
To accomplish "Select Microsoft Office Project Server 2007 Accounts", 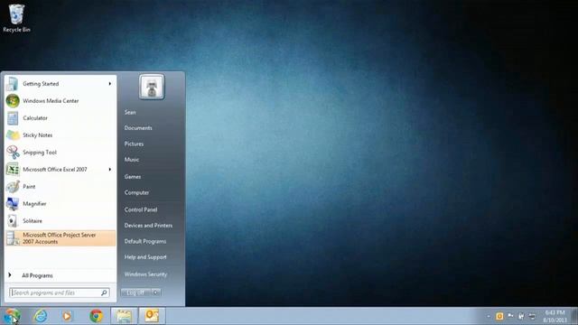I will (61, 238).
